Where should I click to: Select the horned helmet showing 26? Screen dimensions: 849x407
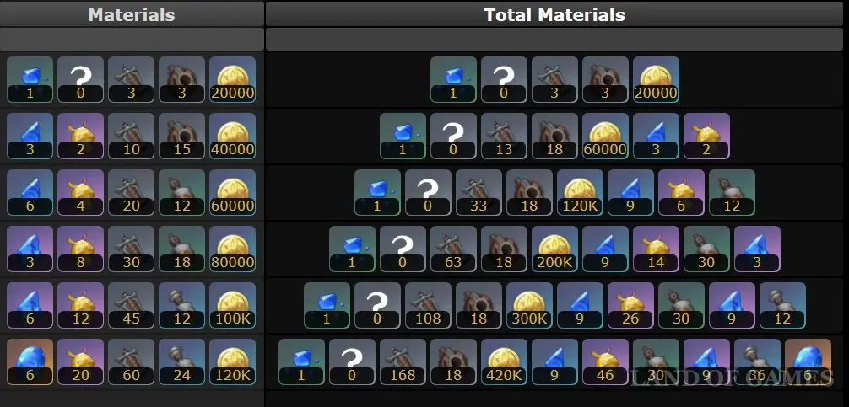click(630, 305)
